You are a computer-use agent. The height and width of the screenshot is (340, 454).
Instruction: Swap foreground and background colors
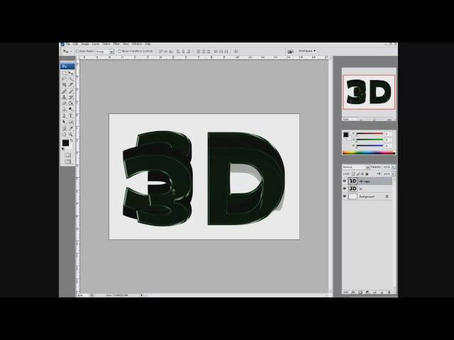pyautogui.click(x=72, y=140)
